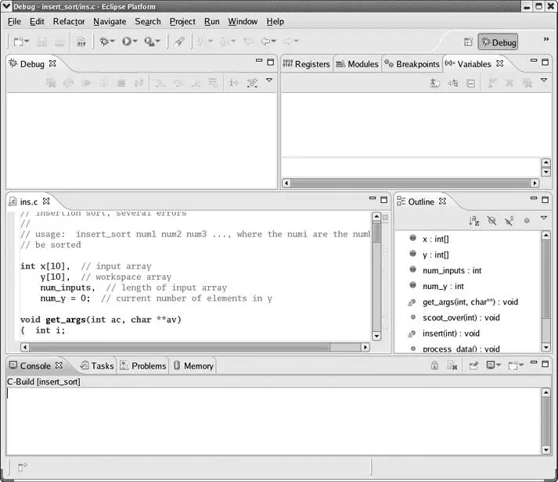Open the Debug view dropdown menu
558x482 pixels.
(269, 81)
